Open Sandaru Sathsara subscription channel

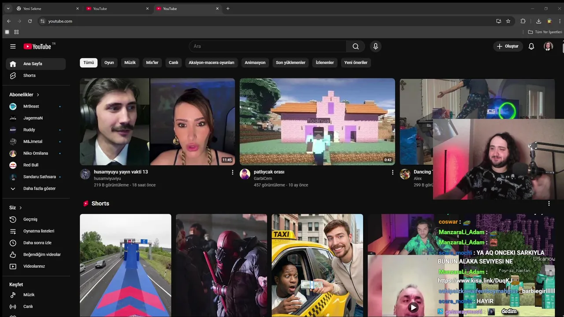coord(36,177)
